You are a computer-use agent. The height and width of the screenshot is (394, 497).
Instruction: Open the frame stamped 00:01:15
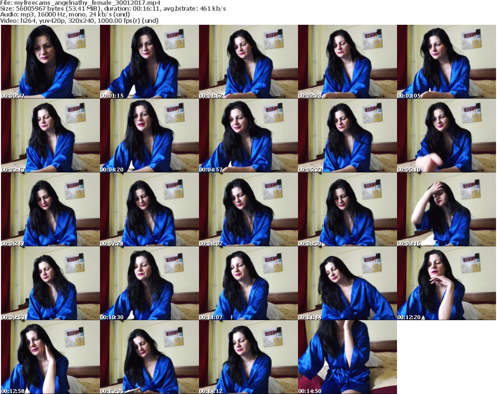click(x=149, y=62)
